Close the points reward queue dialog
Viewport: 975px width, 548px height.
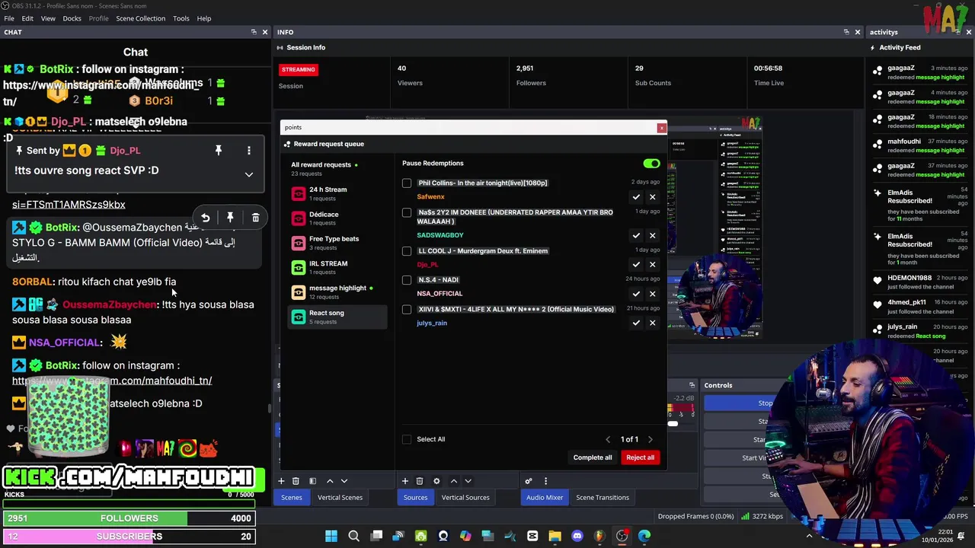(661, 128)
